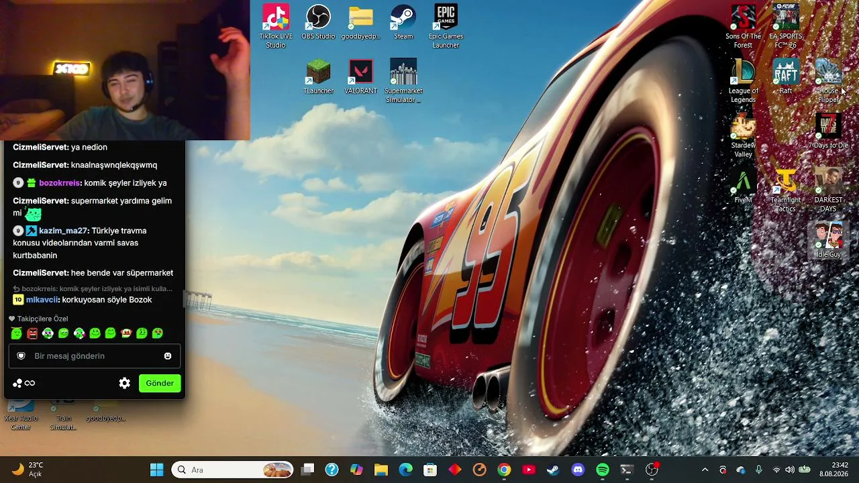Screen dimensions: 859x483
Task: Click CizmeliServet name on 'ya nedion' message
Action: coord(40,148)
